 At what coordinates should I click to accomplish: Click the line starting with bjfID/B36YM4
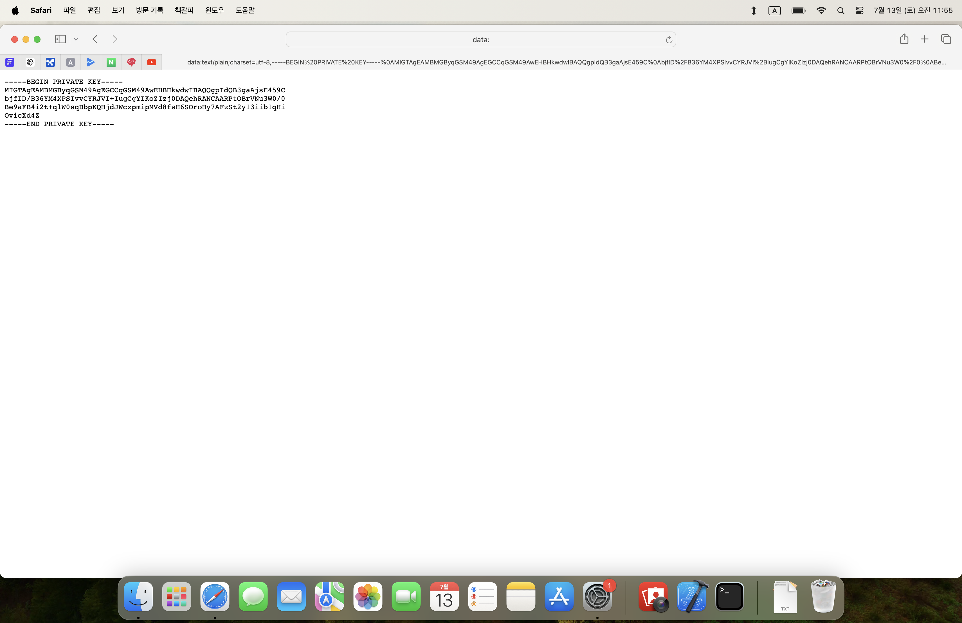145,99
